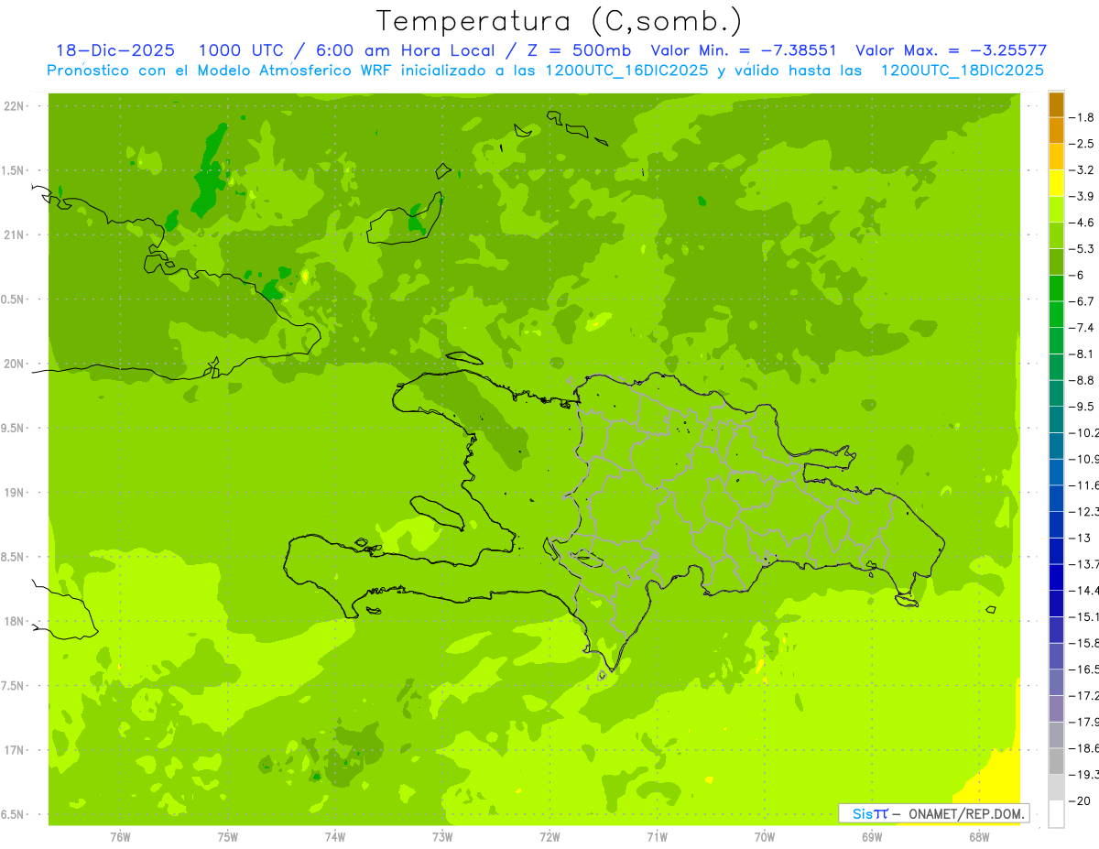
Task: Click 'Valor Max. = -3.25577' in header
Action: (951, 50)
